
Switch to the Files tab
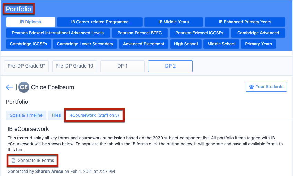(x=56, y=115)
